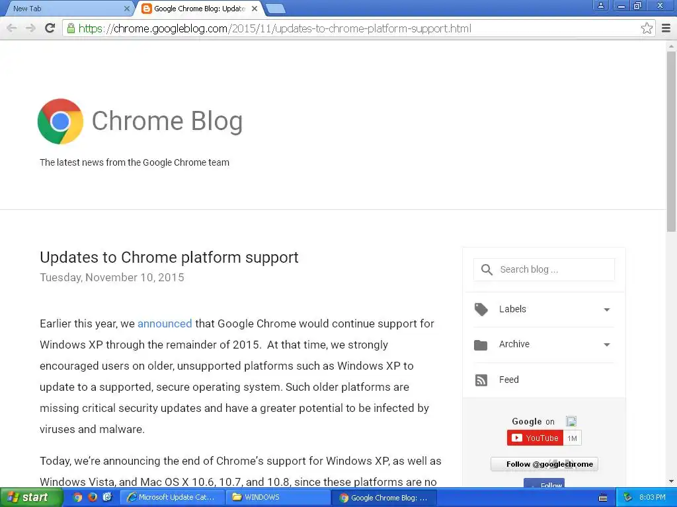The image size is (677, 507).
Task: Click the Labels tag icon
Action: (481, 309)
